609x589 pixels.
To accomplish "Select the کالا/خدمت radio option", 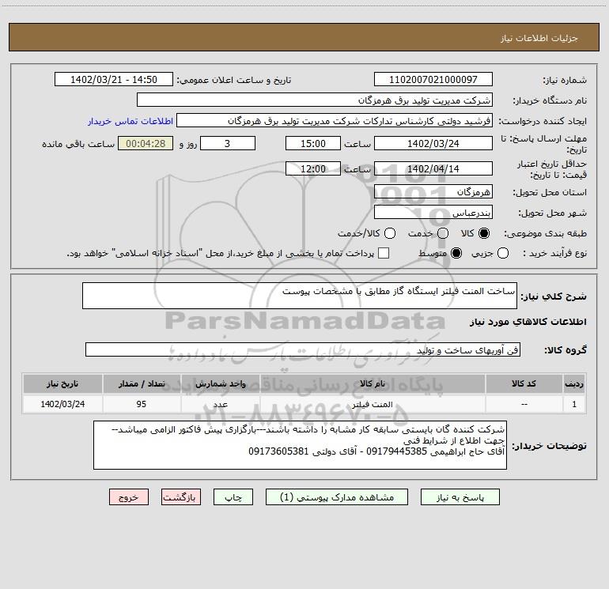I will (x=390, y=233).
